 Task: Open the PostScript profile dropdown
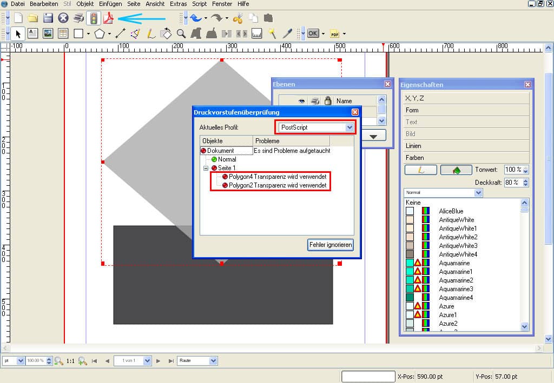coord(349,127)
